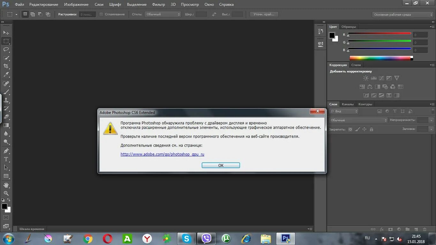
Task: Open the Непрозрачность dropdown arrow
Action: click(x=432, y=120)
